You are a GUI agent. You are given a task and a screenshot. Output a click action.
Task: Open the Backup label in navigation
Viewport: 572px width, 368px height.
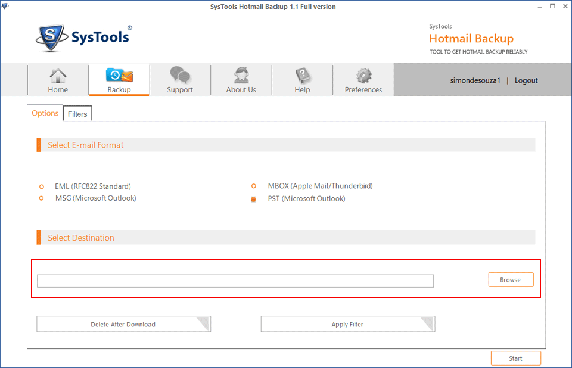(119, 90)
